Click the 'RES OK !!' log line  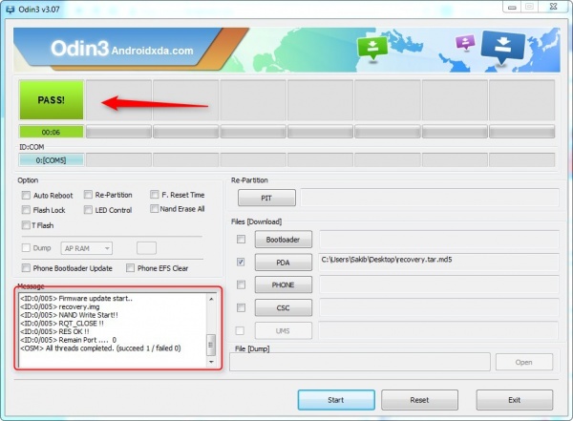(x=54, y=332)
